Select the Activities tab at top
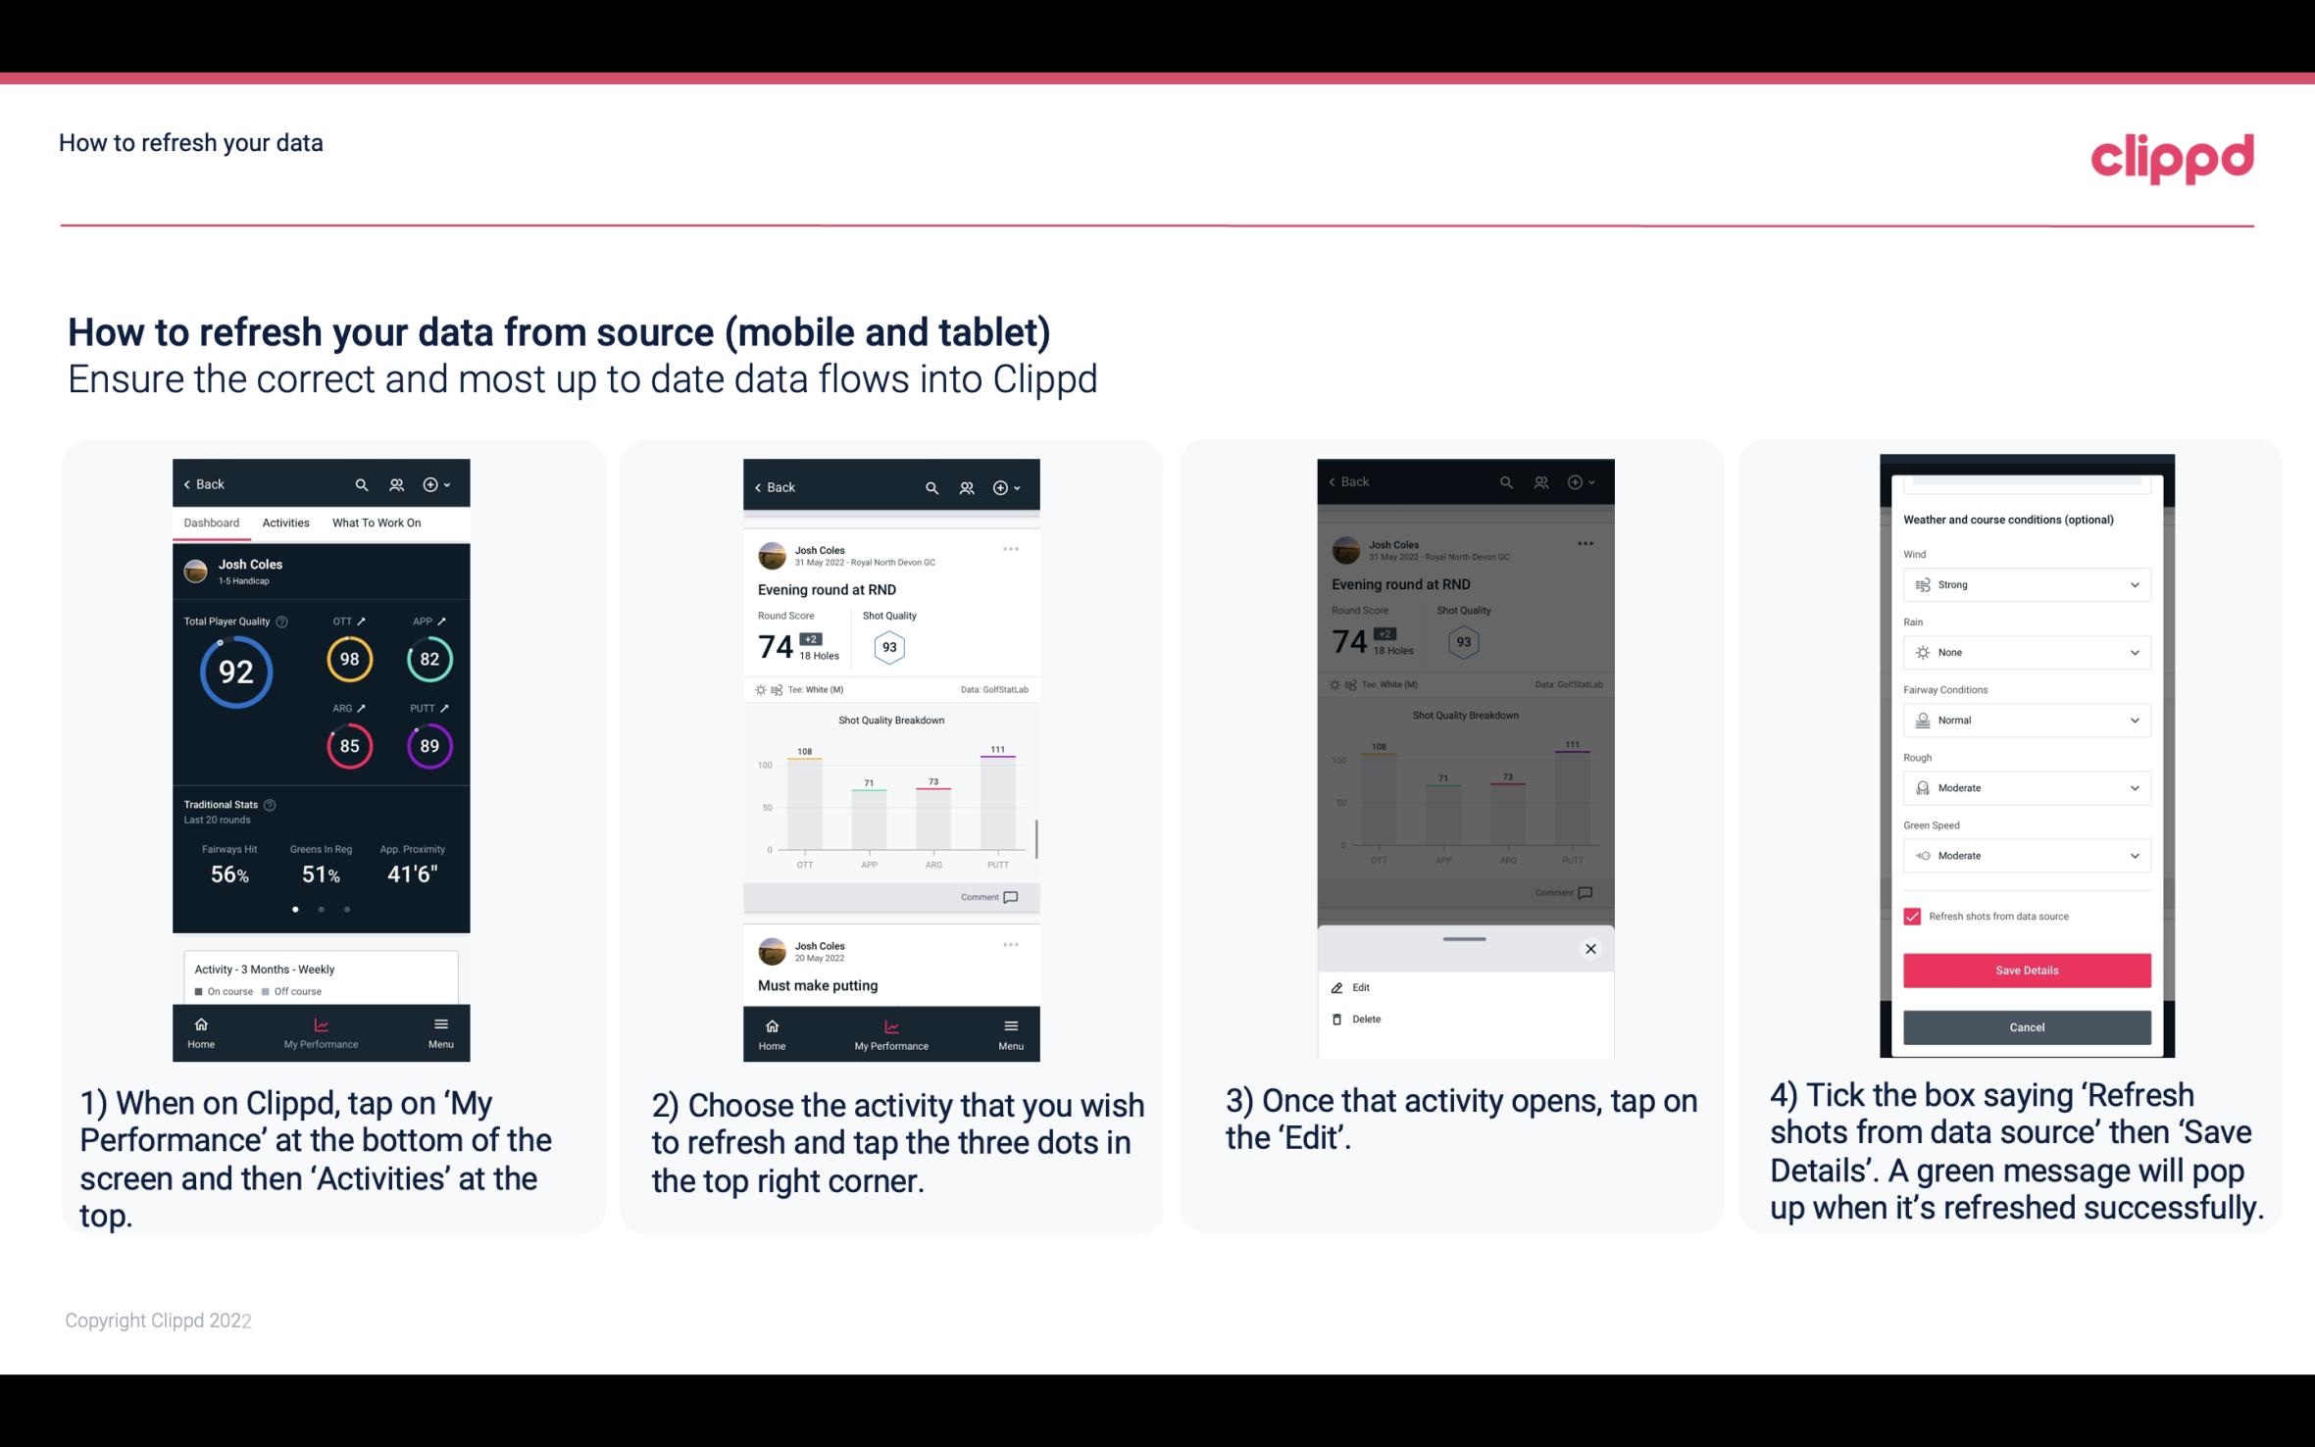 coord(285,522)
